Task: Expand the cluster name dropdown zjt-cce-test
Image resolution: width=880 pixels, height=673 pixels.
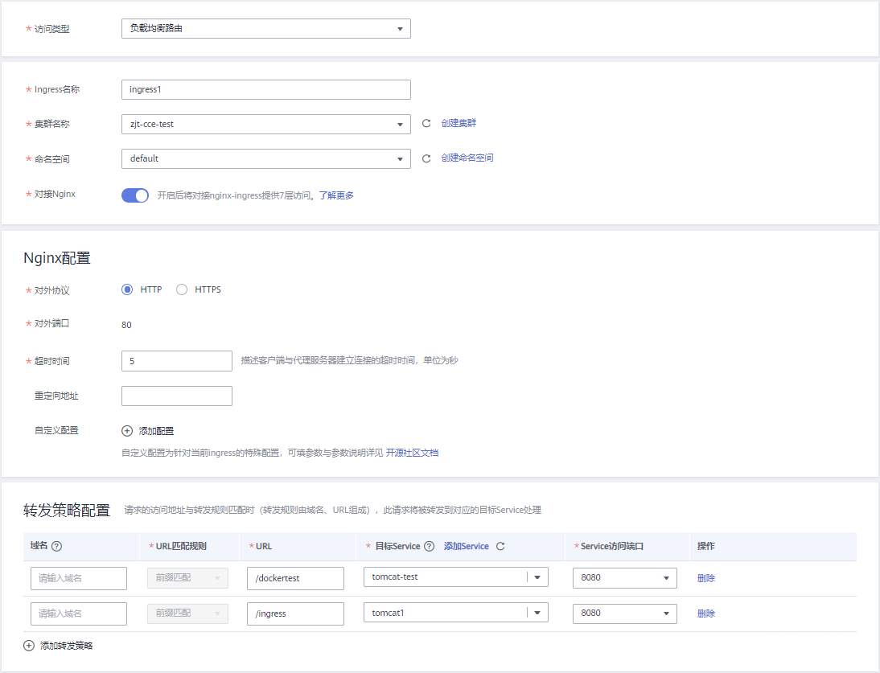Action: 265,124
